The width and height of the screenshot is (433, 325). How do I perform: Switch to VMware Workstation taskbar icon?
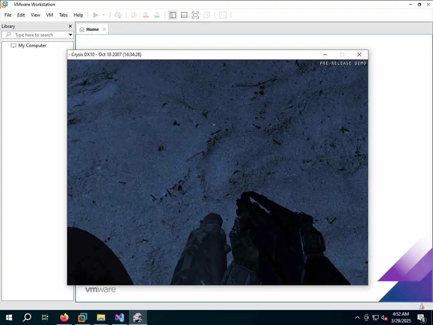point(83,317)
